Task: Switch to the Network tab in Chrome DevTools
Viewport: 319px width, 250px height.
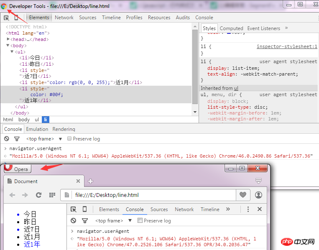Action: [x=64, y=18]
